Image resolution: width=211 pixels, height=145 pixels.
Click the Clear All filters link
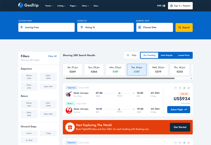point(52,56)
